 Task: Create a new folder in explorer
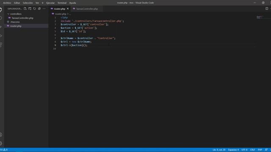[x=30, y=8]
